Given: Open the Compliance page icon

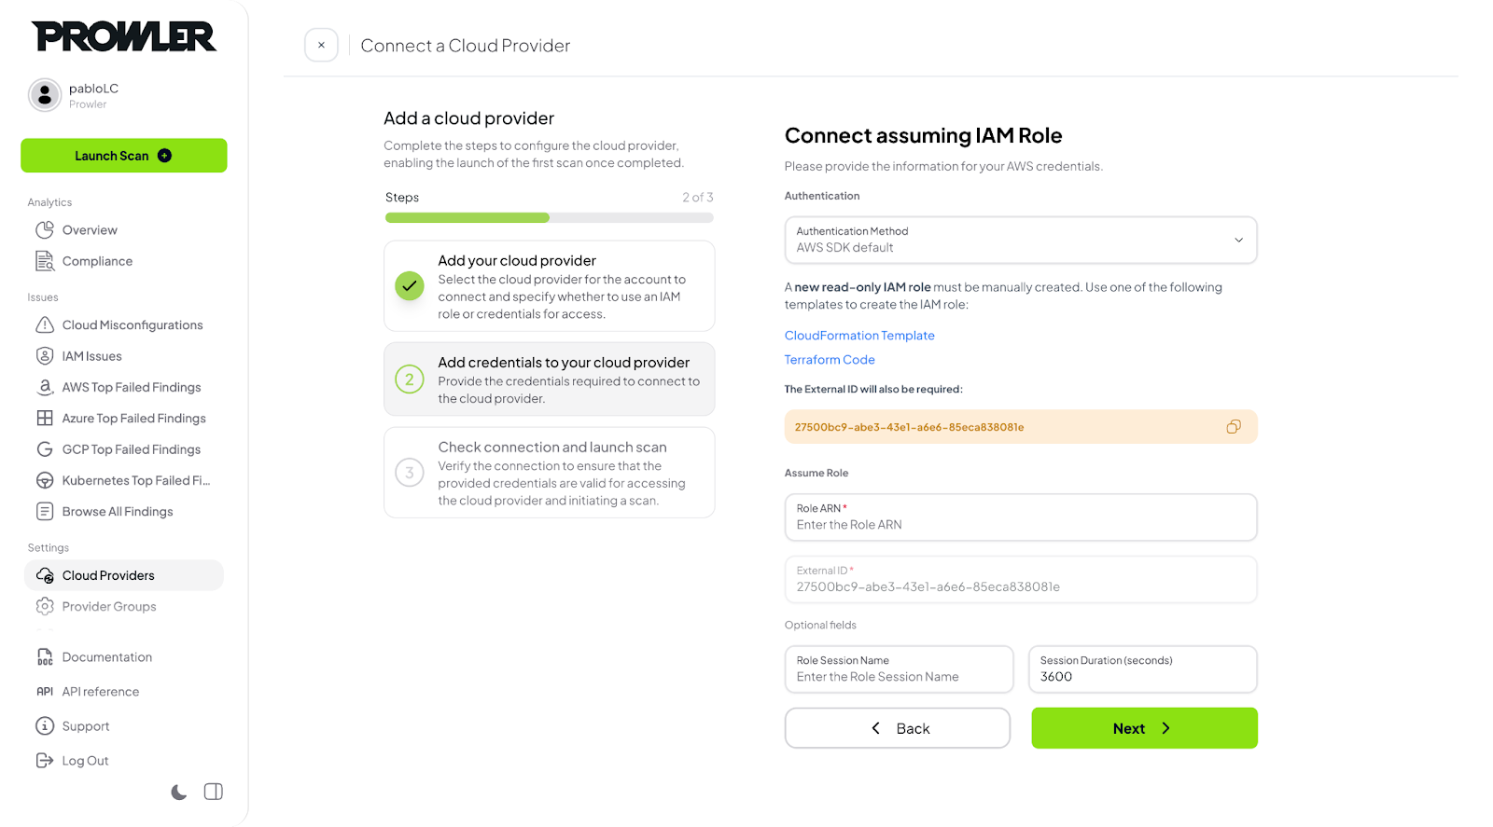Looking at the screenshot, I should click(45, 261).
